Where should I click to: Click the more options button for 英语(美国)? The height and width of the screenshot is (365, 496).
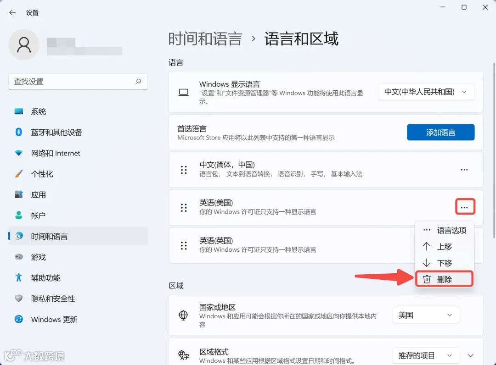pos(465,207)
